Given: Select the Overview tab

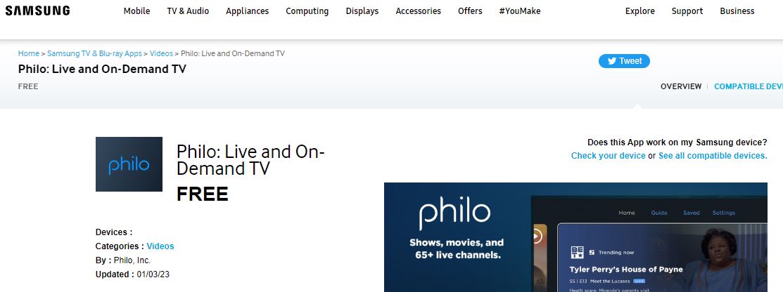Looking at the screenshot, I should coord(681,86).
